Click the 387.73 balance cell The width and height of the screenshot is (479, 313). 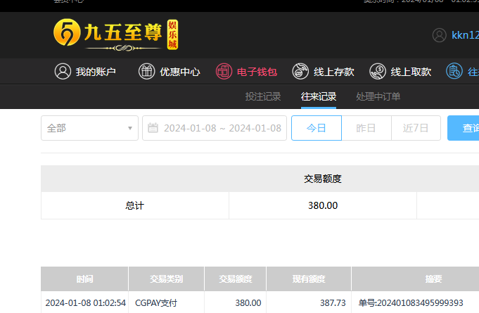pyautogui.click(x=333, y=303)
